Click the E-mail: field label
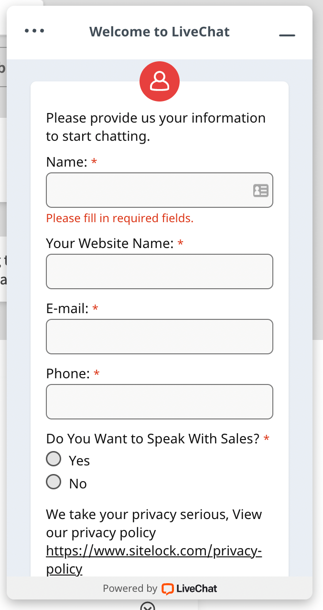This screenshot has width=323, height=610. 67,309
